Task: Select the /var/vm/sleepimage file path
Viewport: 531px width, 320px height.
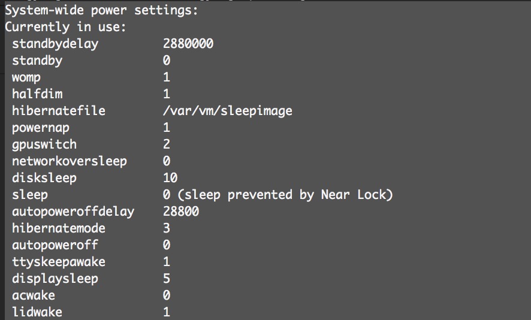Action: pyautogui.click(x=227, y=111)
